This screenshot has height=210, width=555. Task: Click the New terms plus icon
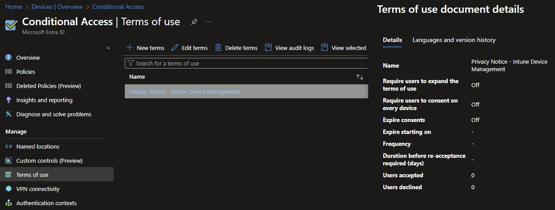click(x=130, y=48)
